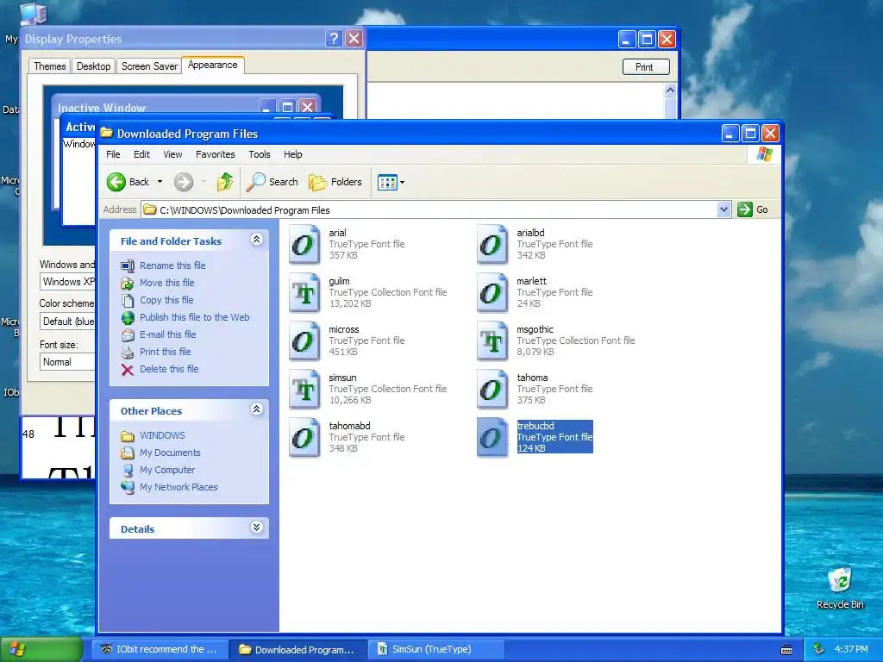The width and height of the screenshot is (883, 662).
Task: Switch to Themes tab in Display Properties
Action: [49, 66]
